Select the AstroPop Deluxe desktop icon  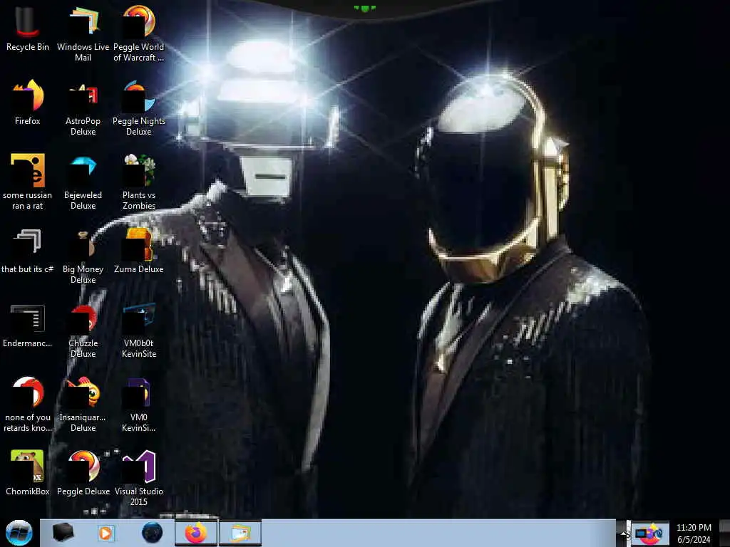[x=83, y=108]
